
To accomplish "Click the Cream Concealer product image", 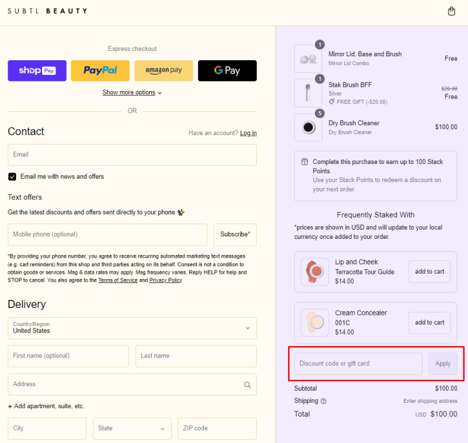I will click(x=315, y=323).
